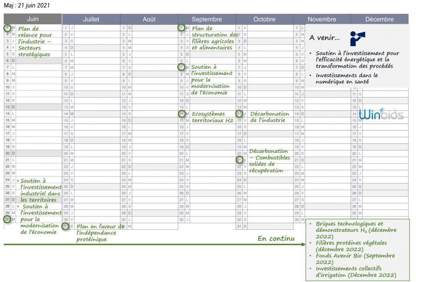
Task: Click the Winbids logo
Action: tap(381, 114)
